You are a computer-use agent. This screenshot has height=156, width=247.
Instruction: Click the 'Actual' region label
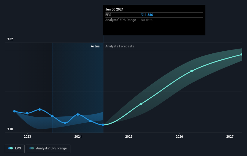coord(96,46)
